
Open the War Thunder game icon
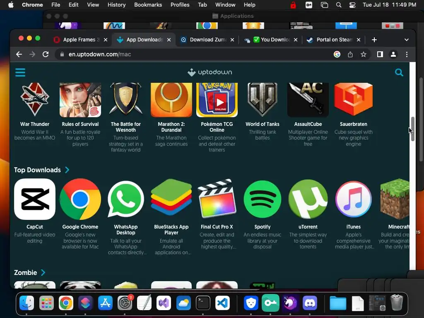[x=35, y=100]
